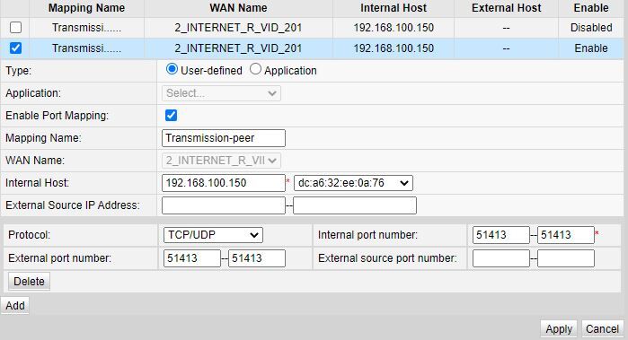Expand the MAC address dc:a6:32:ee:0a:76 dropdown
This screenshot has height=340, width=628.
[353, 183]
